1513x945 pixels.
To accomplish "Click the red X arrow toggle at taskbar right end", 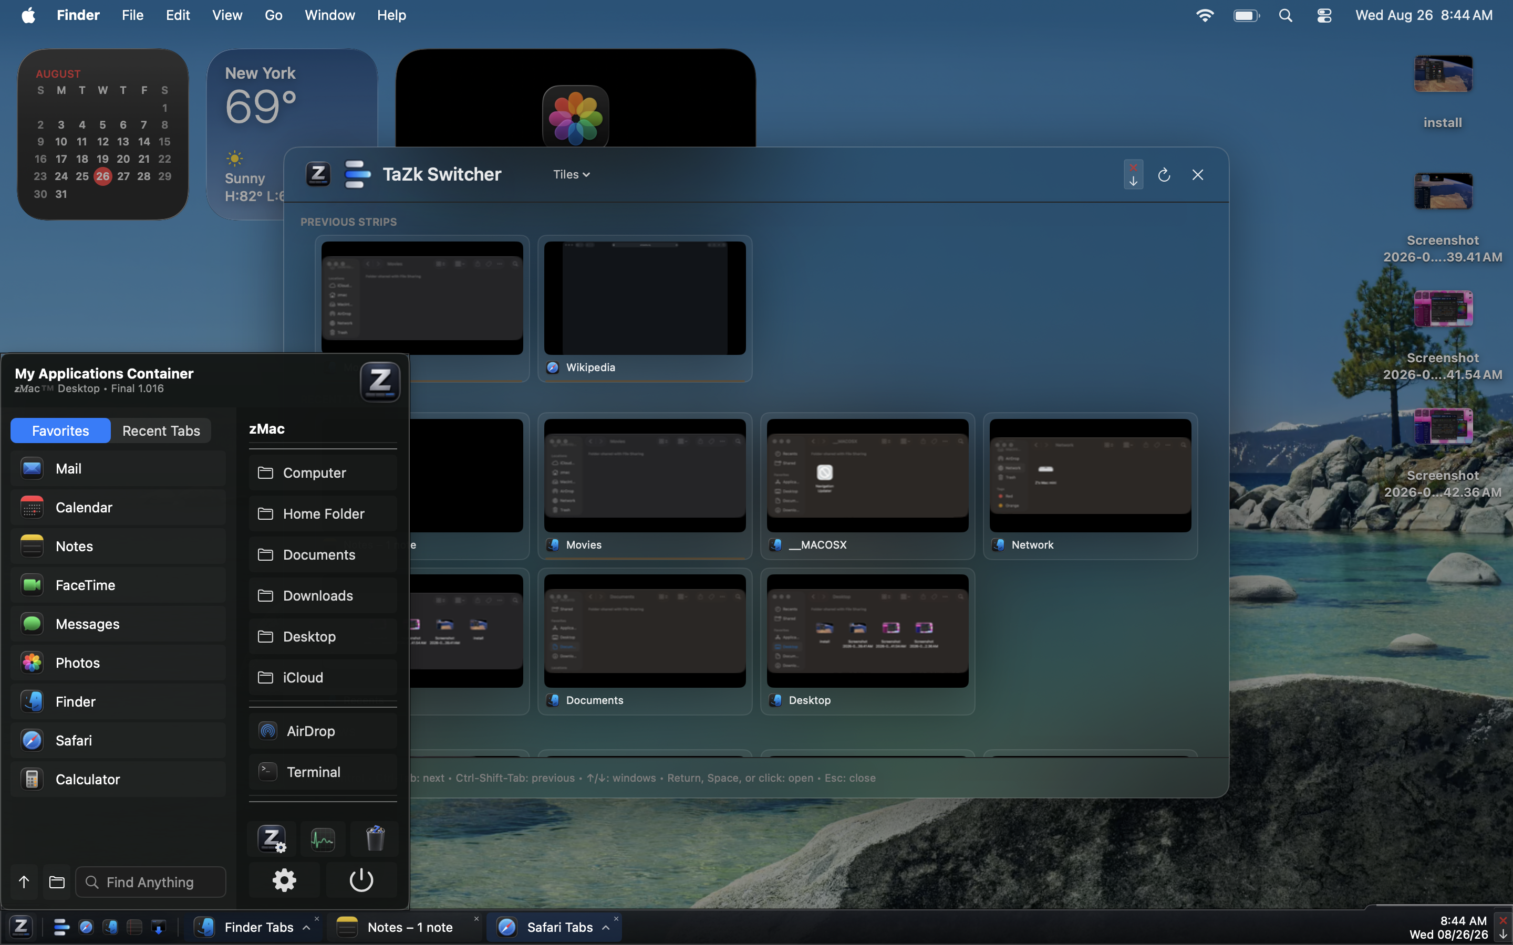I will [1503, 927].
